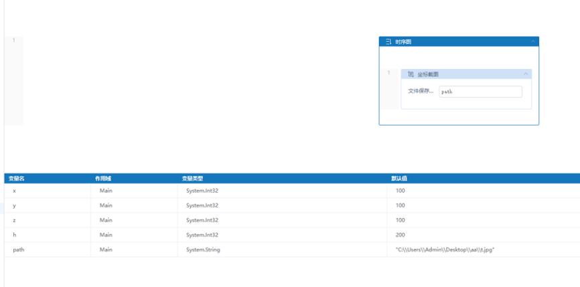Edit default value 200 of variable h
Image resolution: width=580 pixels, height=287 pixels.
[401, 235]
